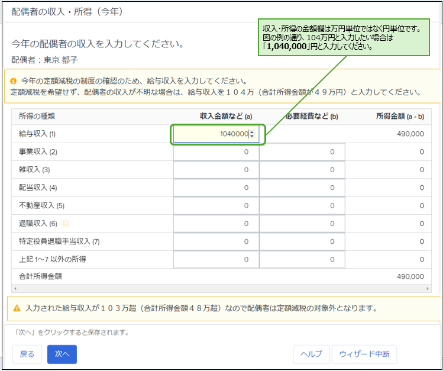Click the 不動産収入 income amount field
This screenshot has width=443, height=371.
[216, 205]
